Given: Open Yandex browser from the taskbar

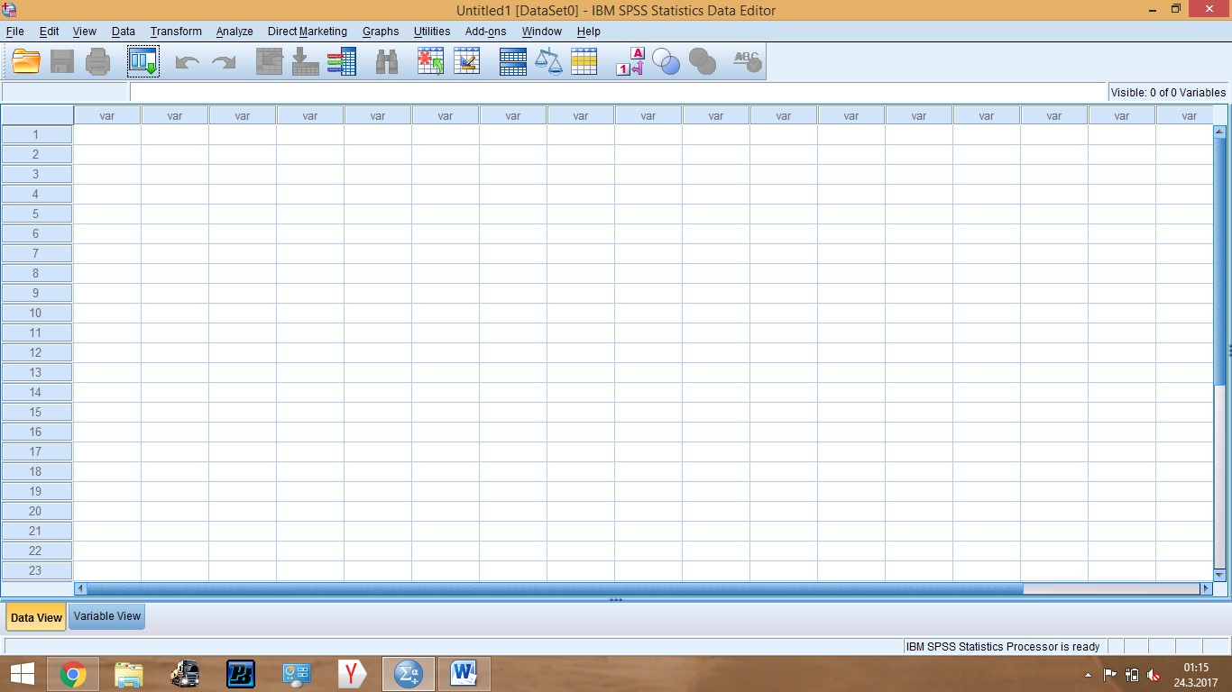Looking at the screenshot, I should [x=353, y=674].
